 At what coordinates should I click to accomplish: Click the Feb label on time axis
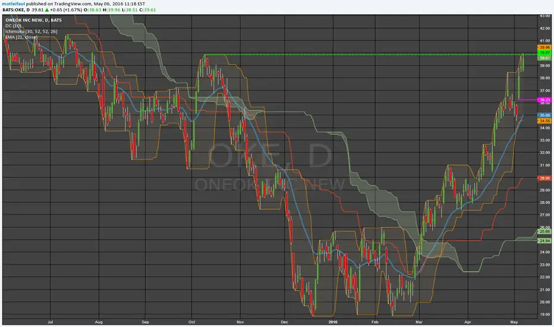(375, 322)
